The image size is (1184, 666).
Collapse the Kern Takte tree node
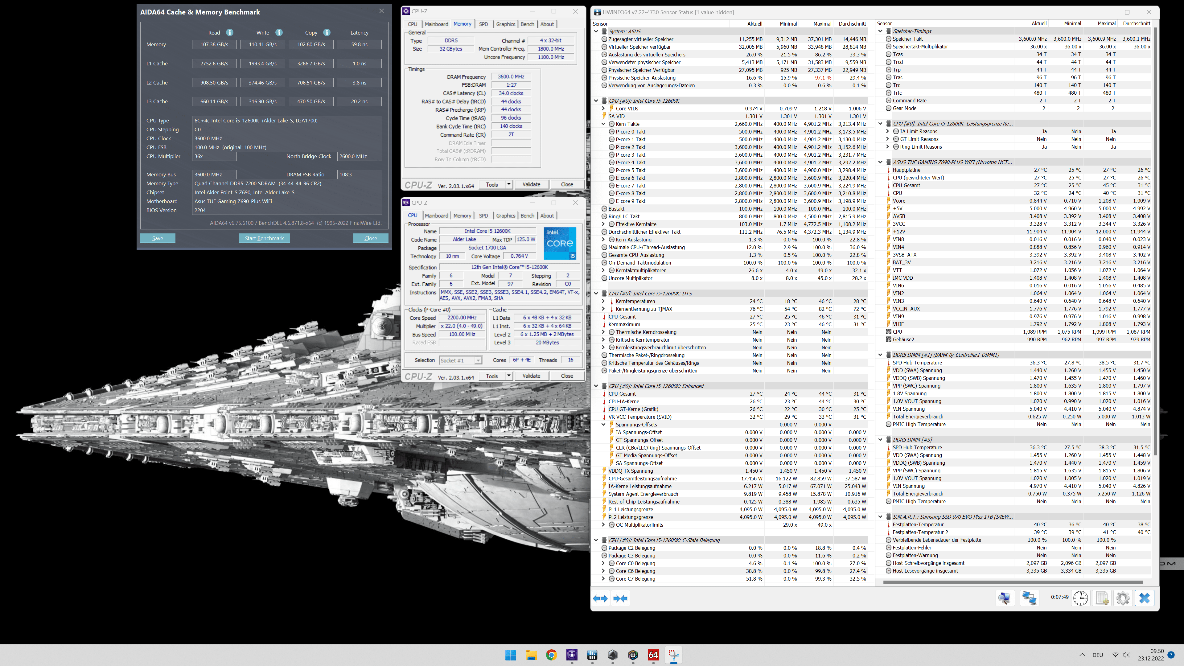[x=603, y=124]
